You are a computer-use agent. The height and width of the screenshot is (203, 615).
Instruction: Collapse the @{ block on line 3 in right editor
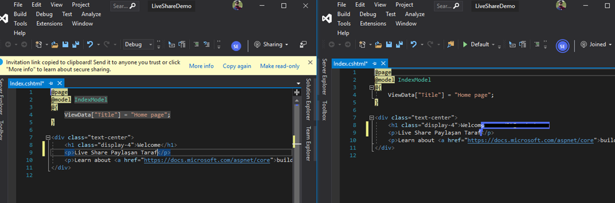click(372, 87)
